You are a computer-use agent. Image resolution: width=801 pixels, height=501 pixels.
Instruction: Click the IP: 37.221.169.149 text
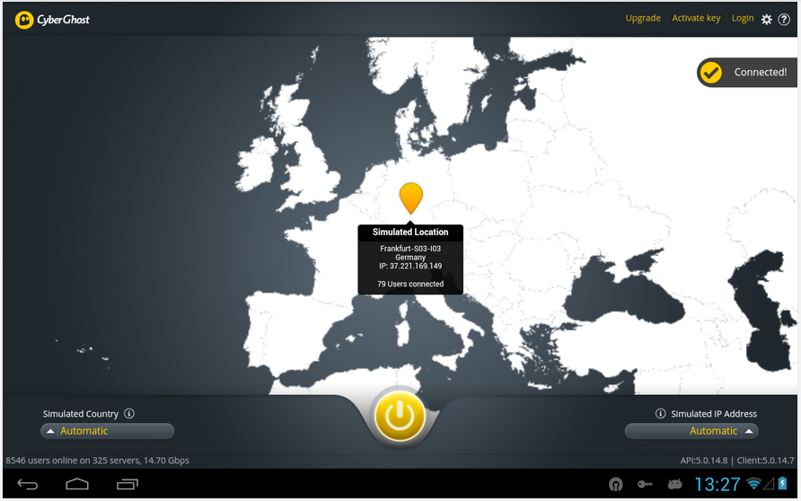(410, 266)
